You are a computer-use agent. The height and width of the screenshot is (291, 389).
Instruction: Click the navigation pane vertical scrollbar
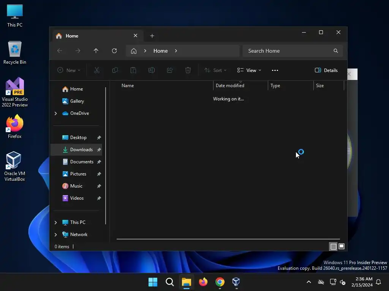[x=106, y=156]
